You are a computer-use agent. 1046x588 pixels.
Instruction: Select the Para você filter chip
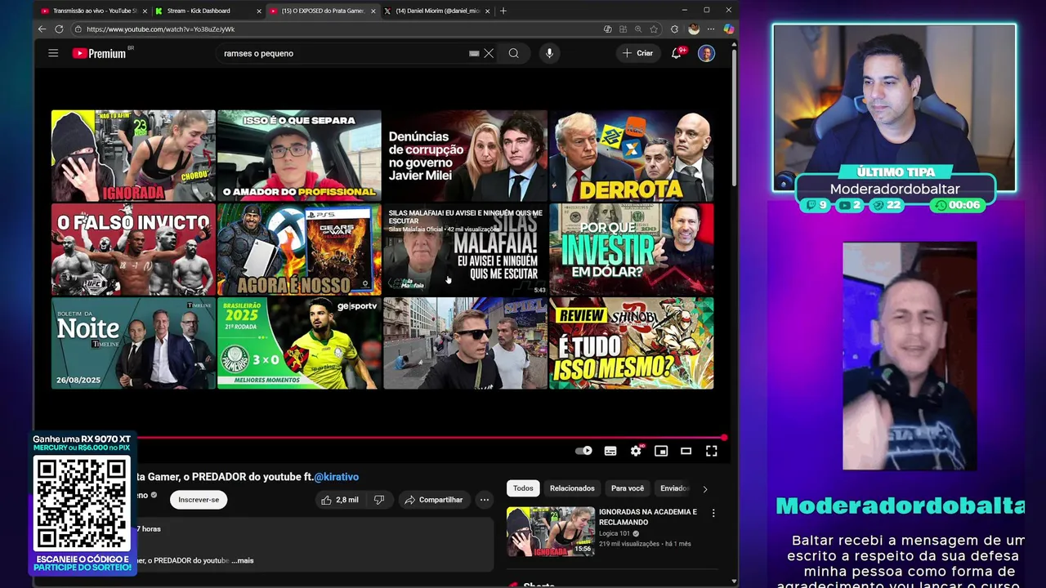click(628, 488)
